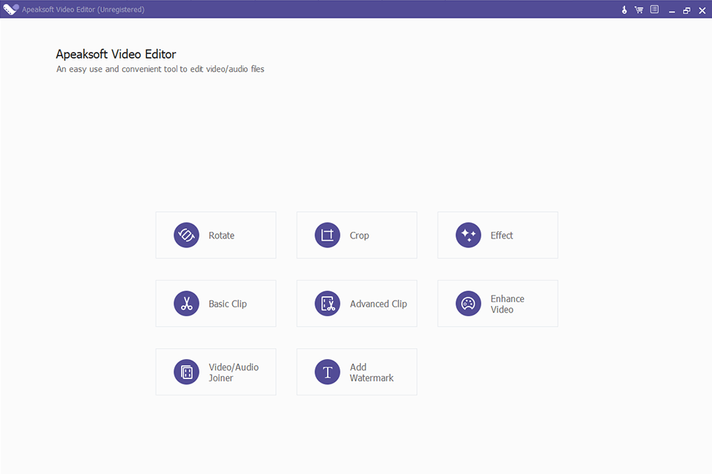Open the Crop tool icon
This screenshot has width=712, height=474.
[327, 235]
